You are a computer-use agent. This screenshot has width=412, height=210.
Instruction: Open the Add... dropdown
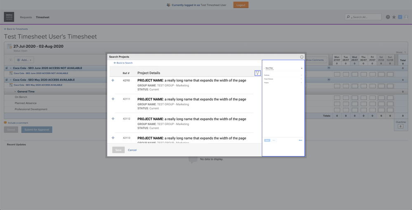click(24, 60)
